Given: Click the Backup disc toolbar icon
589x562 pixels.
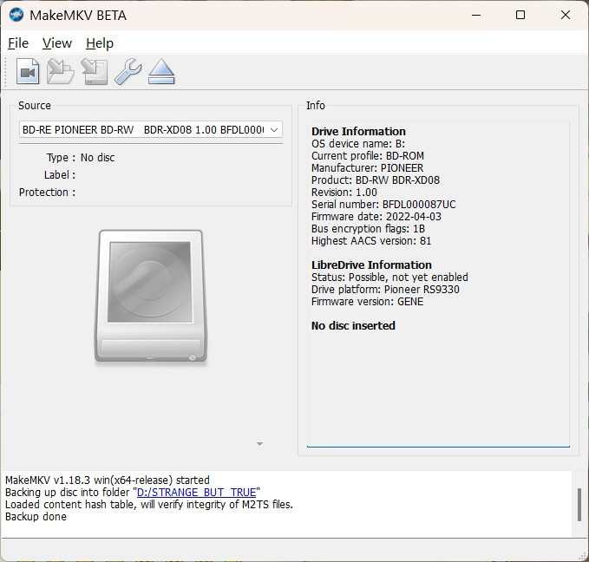Looking at the screenshot, I should pyautogui.click(x=95, y=71).
